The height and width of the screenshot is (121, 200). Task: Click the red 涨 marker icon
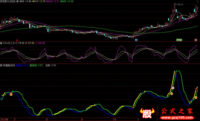[x=196, y=40]
